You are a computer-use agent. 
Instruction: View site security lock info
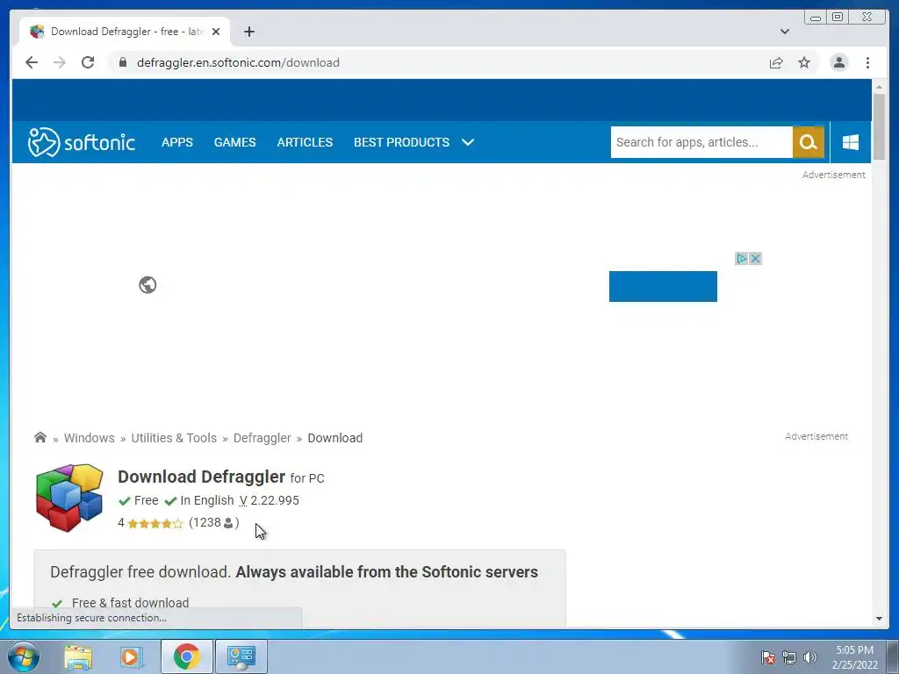(x=123, y=62)
